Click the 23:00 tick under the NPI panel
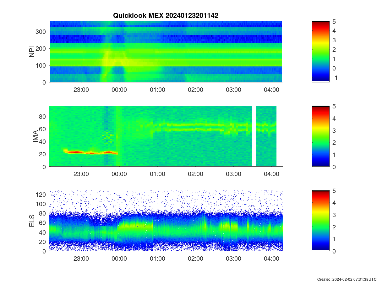The image size is (377, 282). tap(81, 90)
